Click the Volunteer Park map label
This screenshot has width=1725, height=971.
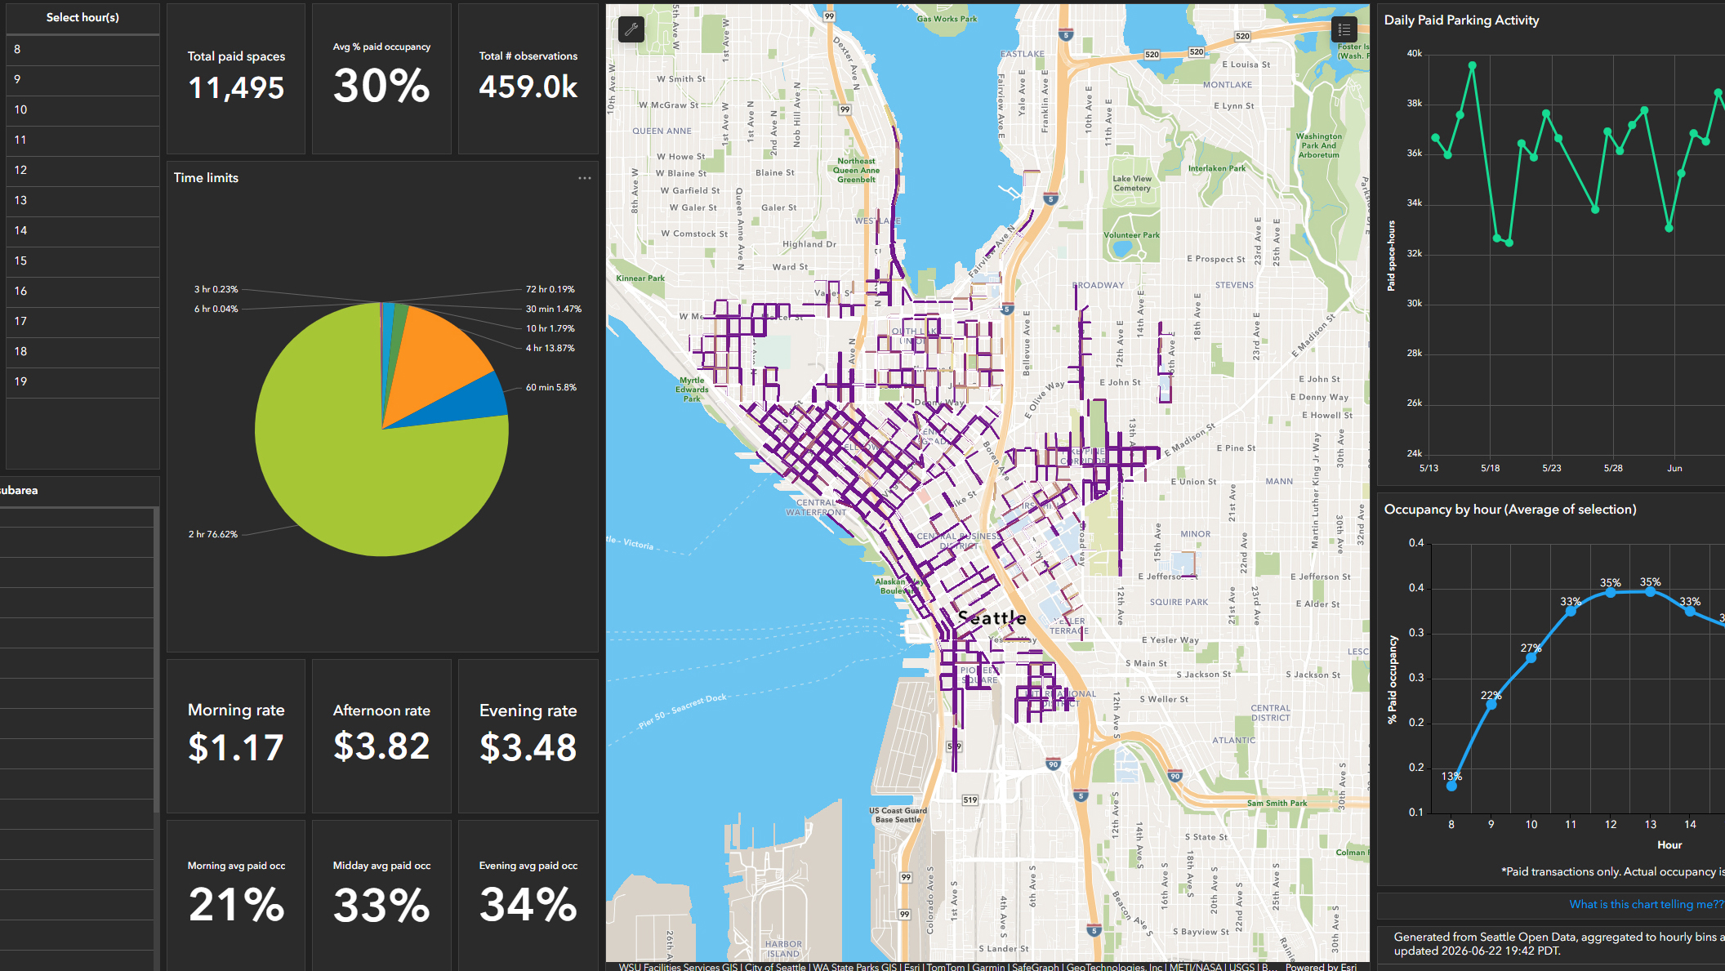point(1131,235)
